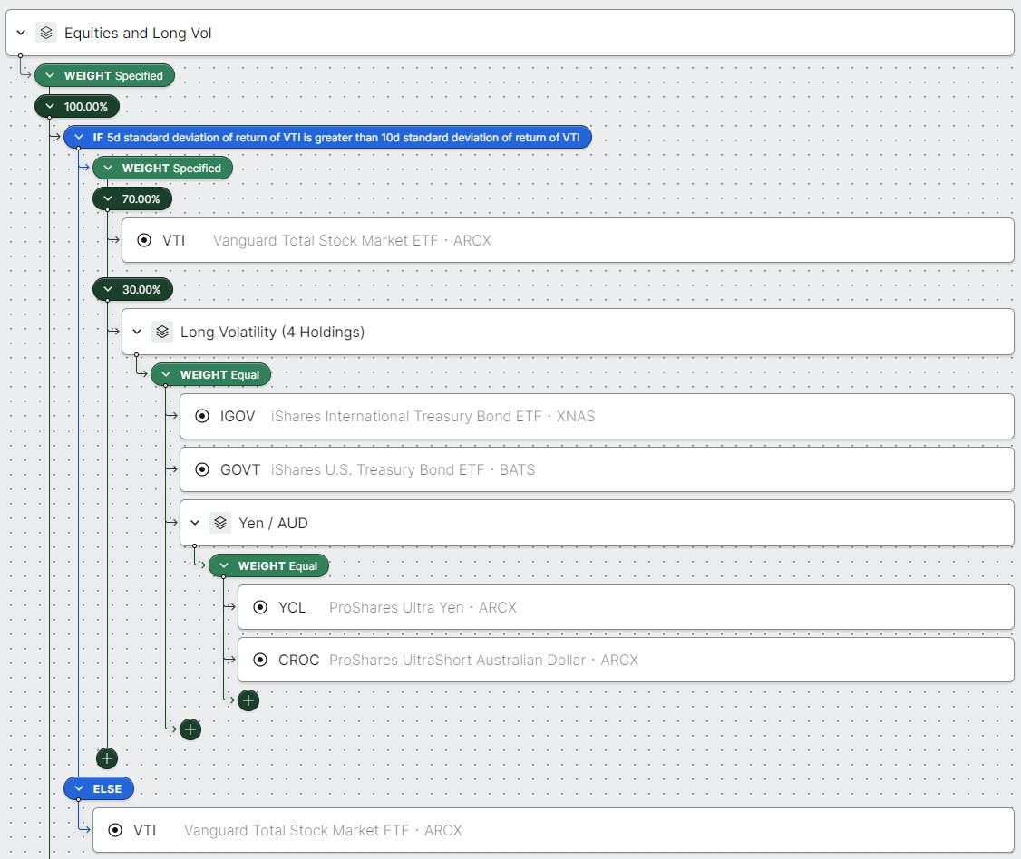Viewport: 1021px width, 859px height.
Task: Click the GOVT asset icon
Action: (202, 469)
